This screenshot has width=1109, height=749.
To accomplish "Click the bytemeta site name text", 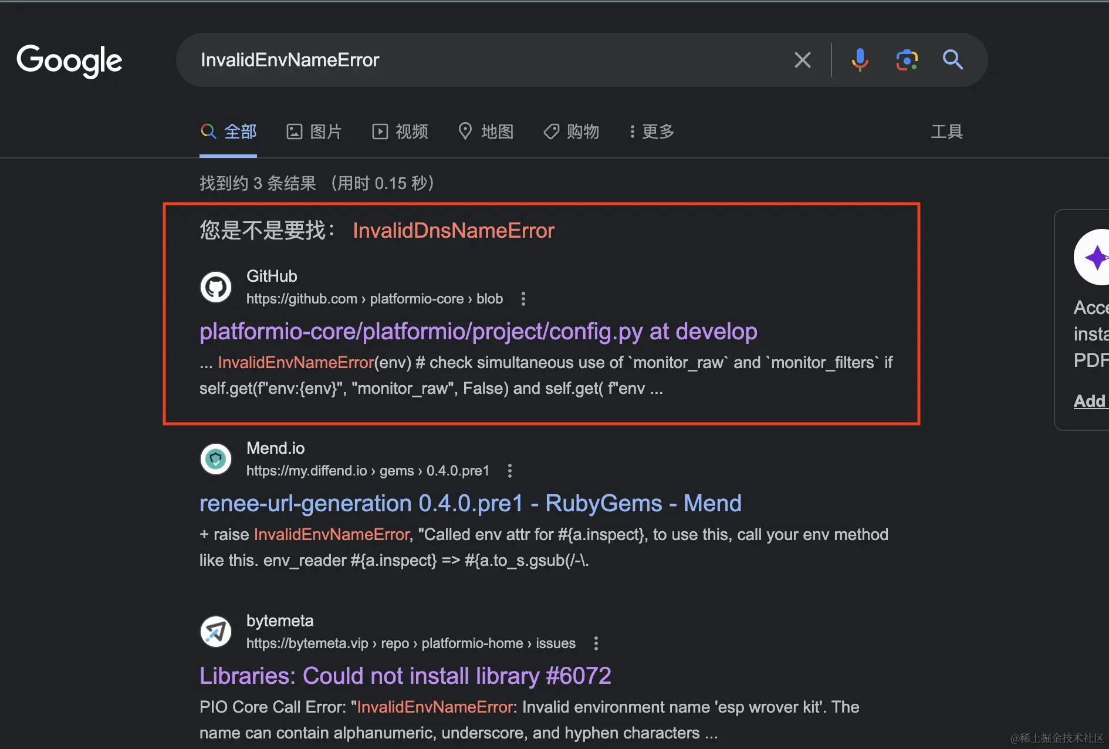I will pos(280,620).
